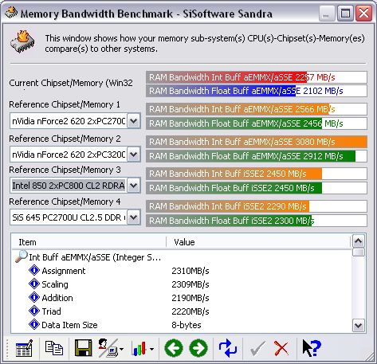This screenshot has height=364, width=377.
Task: Click the green Float Buff 2912 MB/s bar
Action: coord(257,156)
